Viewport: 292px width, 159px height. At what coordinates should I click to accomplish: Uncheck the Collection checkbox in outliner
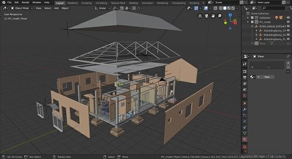click(252, 18)
